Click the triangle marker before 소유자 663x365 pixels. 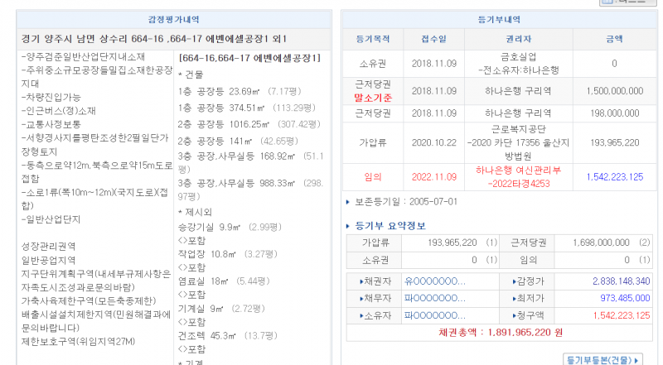coord(361,315)
